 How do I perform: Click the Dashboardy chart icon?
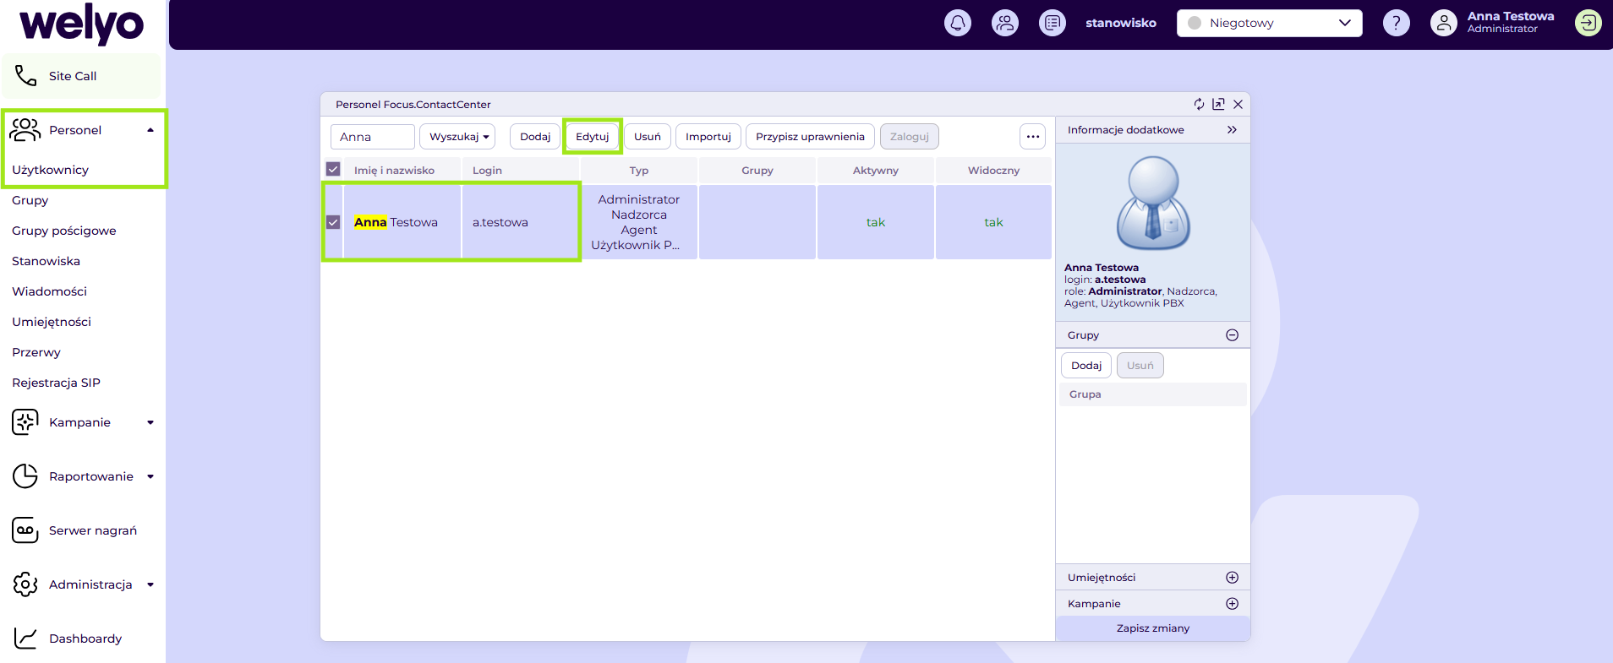(25, 639)
